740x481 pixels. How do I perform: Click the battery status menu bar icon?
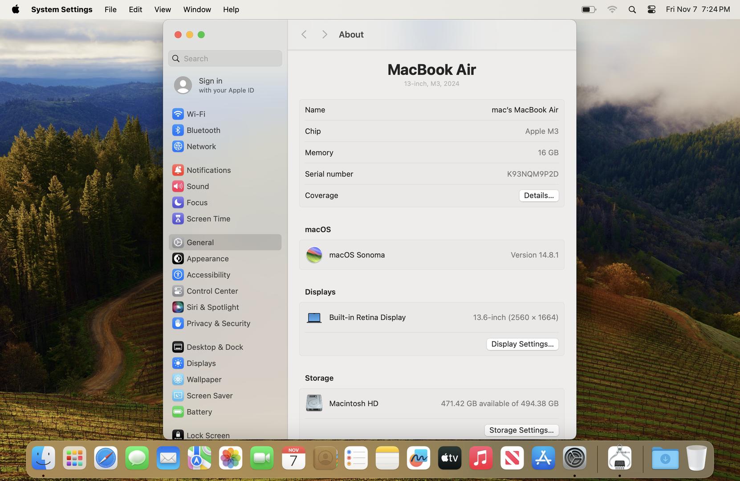pos(588,9)
